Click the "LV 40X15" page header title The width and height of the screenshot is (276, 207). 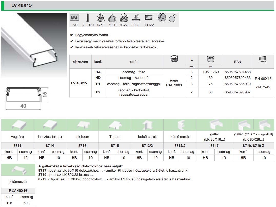[22, 5]
